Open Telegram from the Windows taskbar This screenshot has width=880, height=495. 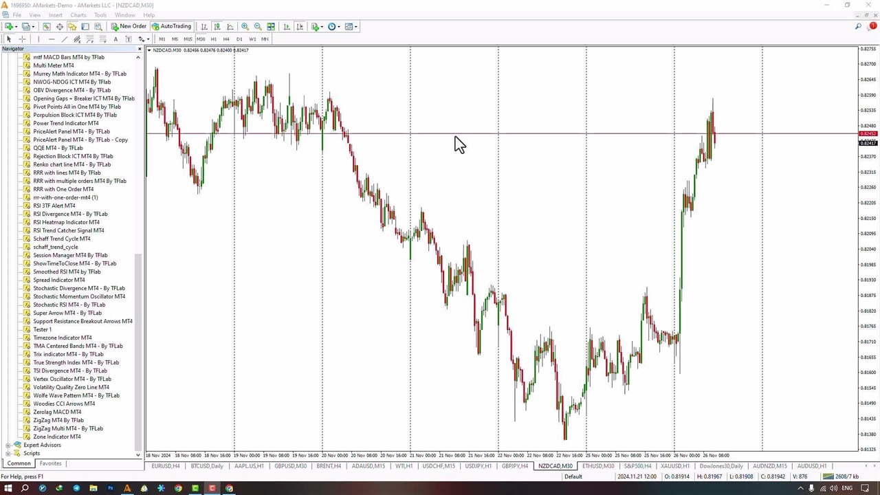[76, 488]
